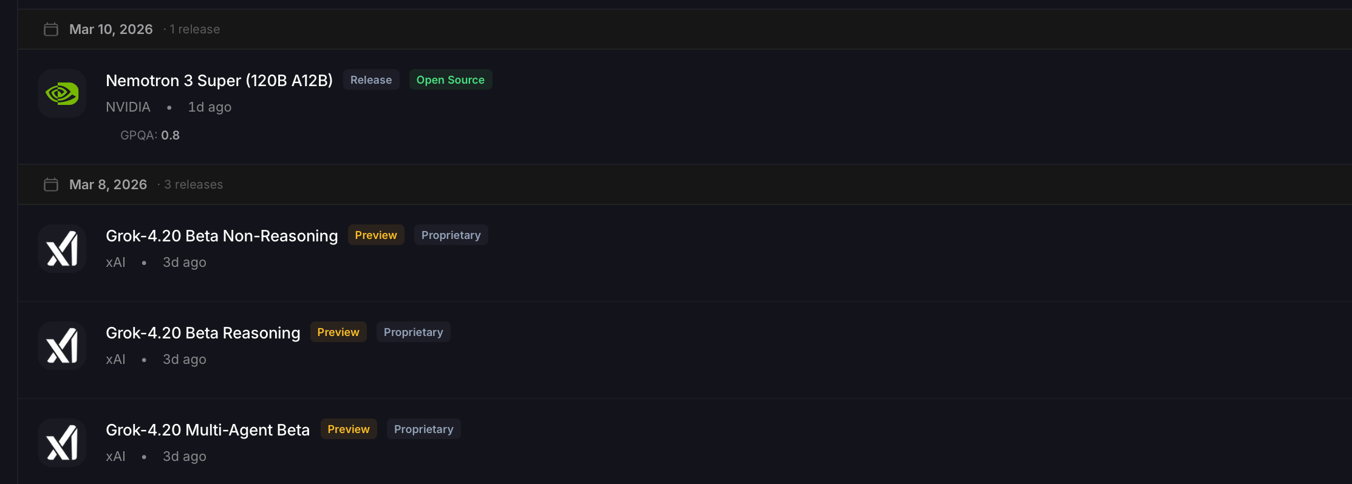Screen dimensions: 1352x484
Task: Click the xAI logo beside Grok-4.20 Multi-Agent Beta
Action: 62,443
